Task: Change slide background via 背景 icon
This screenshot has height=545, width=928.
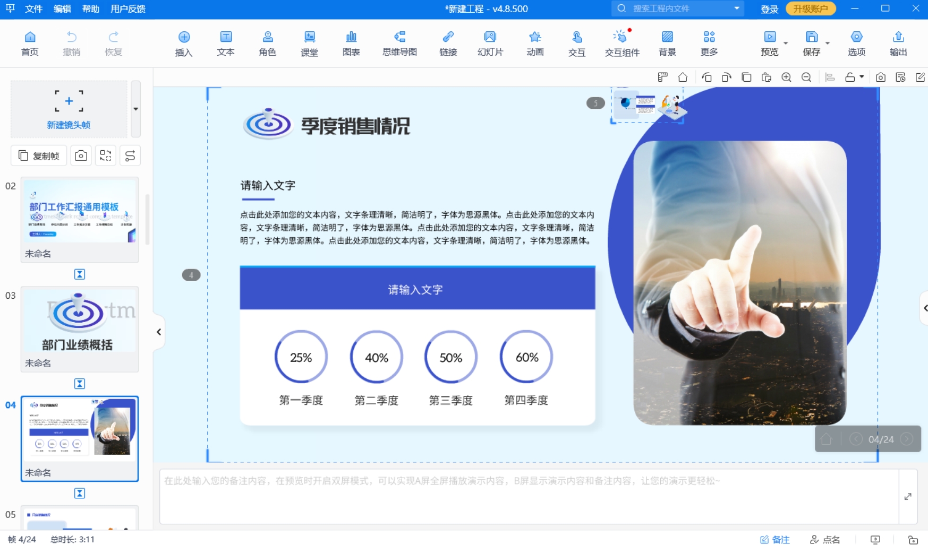Action: coord(667,44)
